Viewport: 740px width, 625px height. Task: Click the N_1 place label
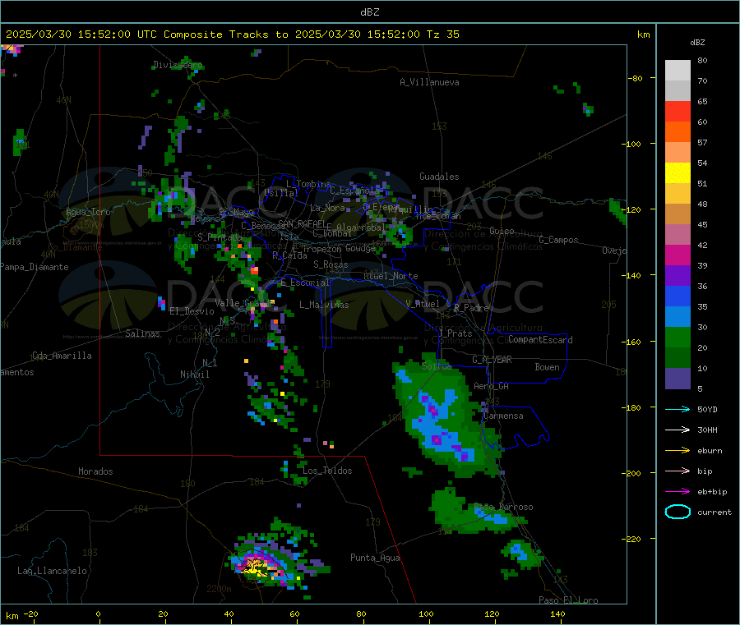point(210,362)
